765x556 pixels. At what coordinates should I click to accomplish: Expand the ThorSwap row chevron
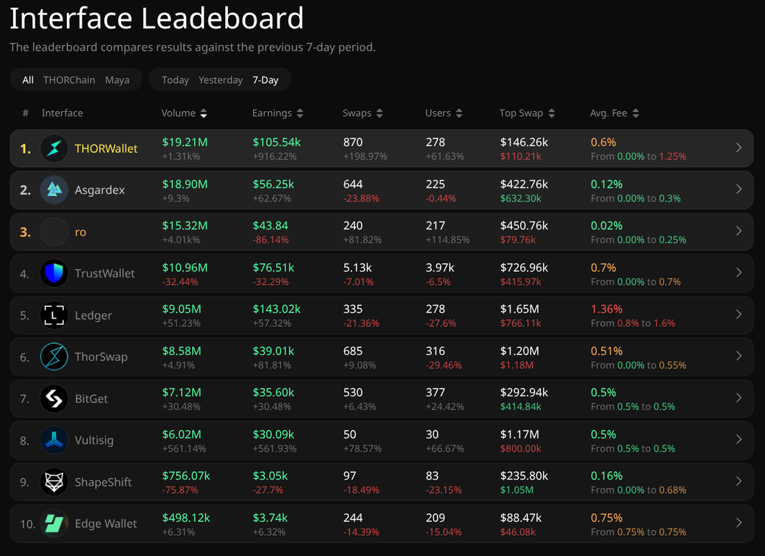[739, 356]
